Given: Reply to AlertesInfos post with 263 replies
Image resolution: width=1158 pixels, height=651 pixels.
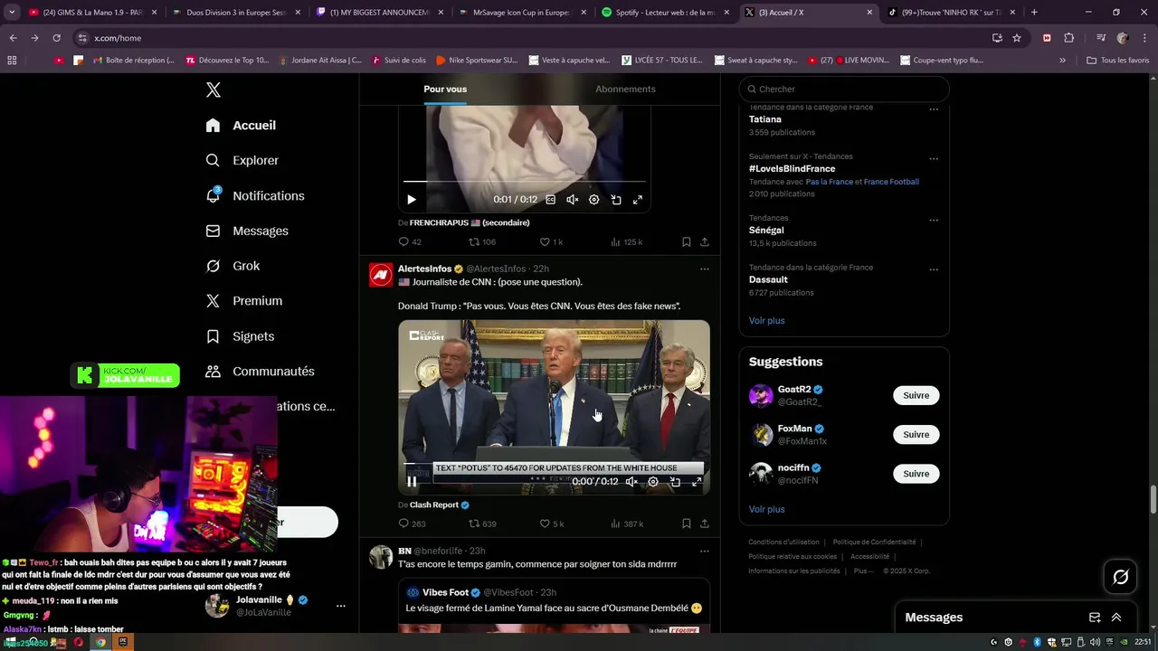Looking at the screenshot, I should [412, 524].
